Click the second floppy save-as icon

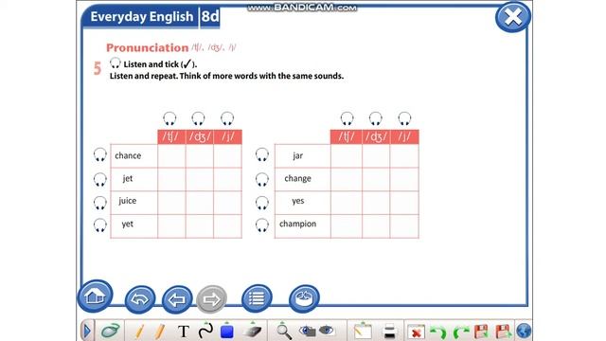[x=503, y=332]
